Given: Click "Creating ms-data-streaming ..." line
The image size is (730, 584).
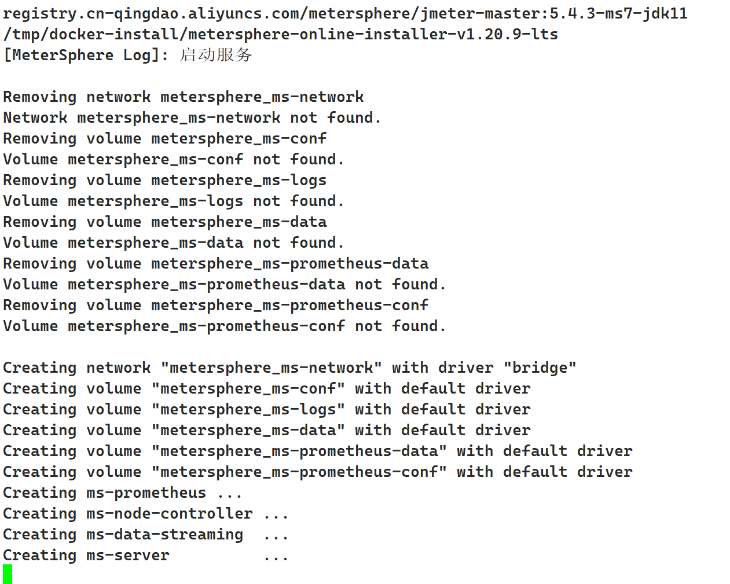Looking at the screenshot, I should click(x=145, y=534).
